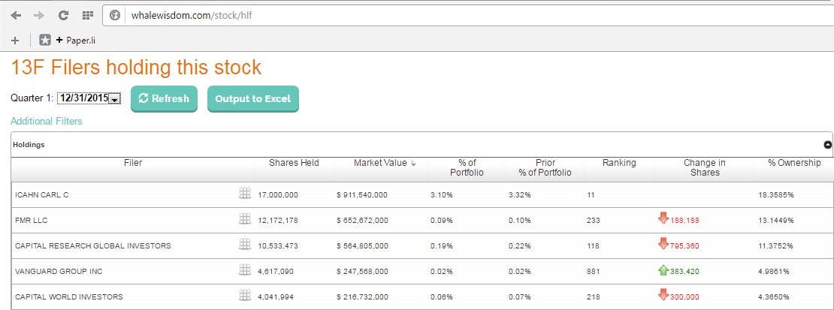The image size is (834, 310).
Task: Sort by the Filer column header
Action: pyautogui.click(x=133, y=163)
